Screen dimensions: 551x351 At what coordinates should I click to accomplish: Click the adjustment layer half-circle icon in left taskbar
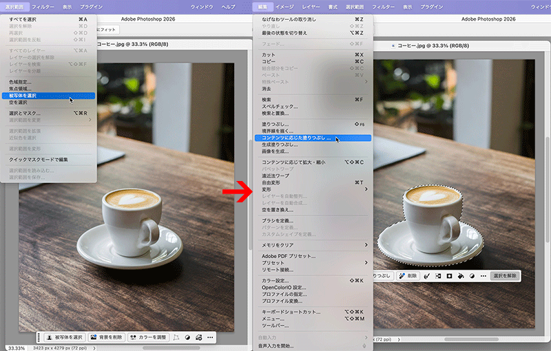pos(187,337)
